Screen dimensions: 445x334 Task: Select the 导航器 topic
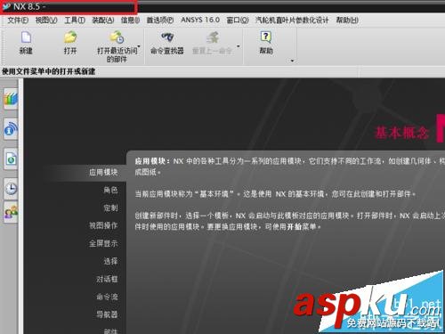(x=107, y=314)
